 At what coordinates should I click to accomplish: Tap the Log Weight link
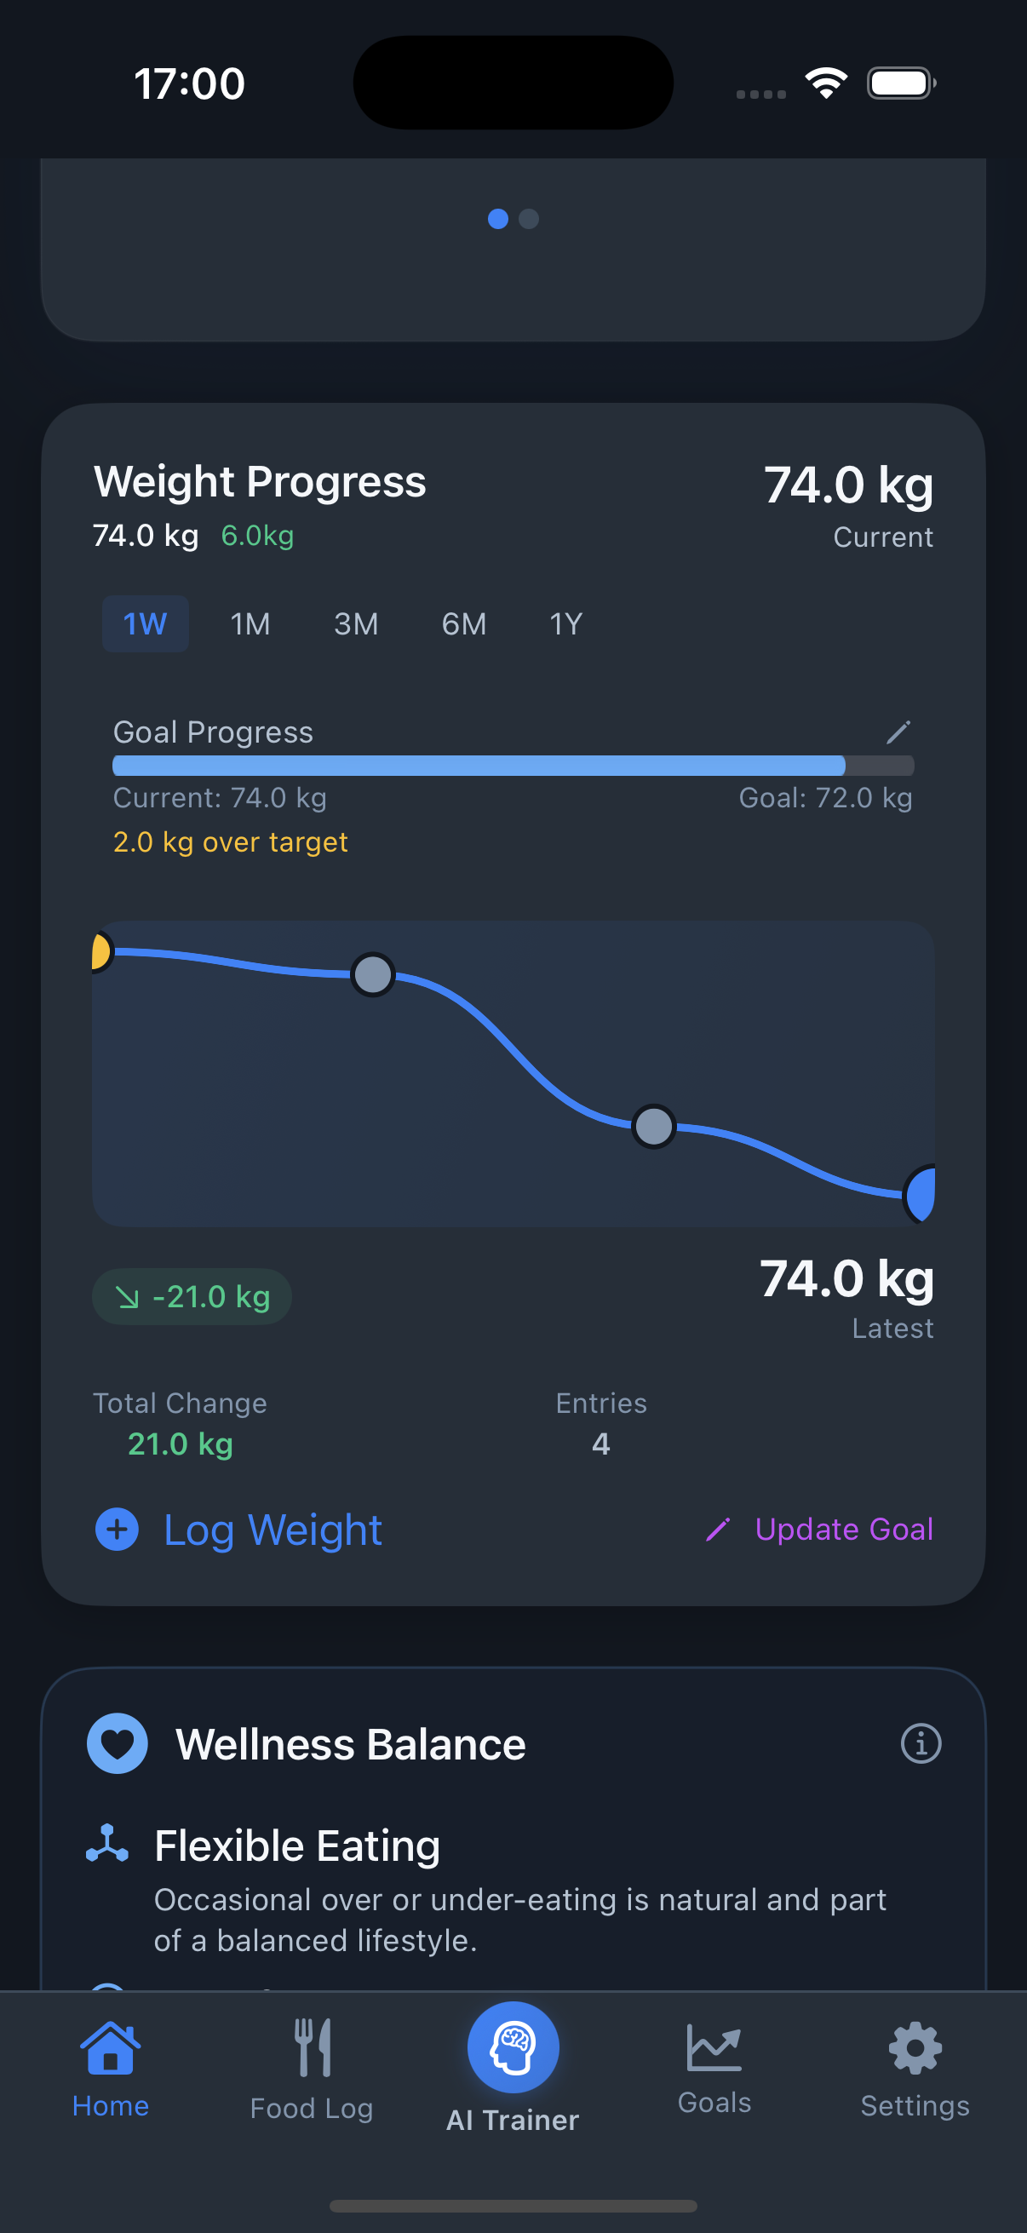pyautogui.click(x=273, y=1530)
